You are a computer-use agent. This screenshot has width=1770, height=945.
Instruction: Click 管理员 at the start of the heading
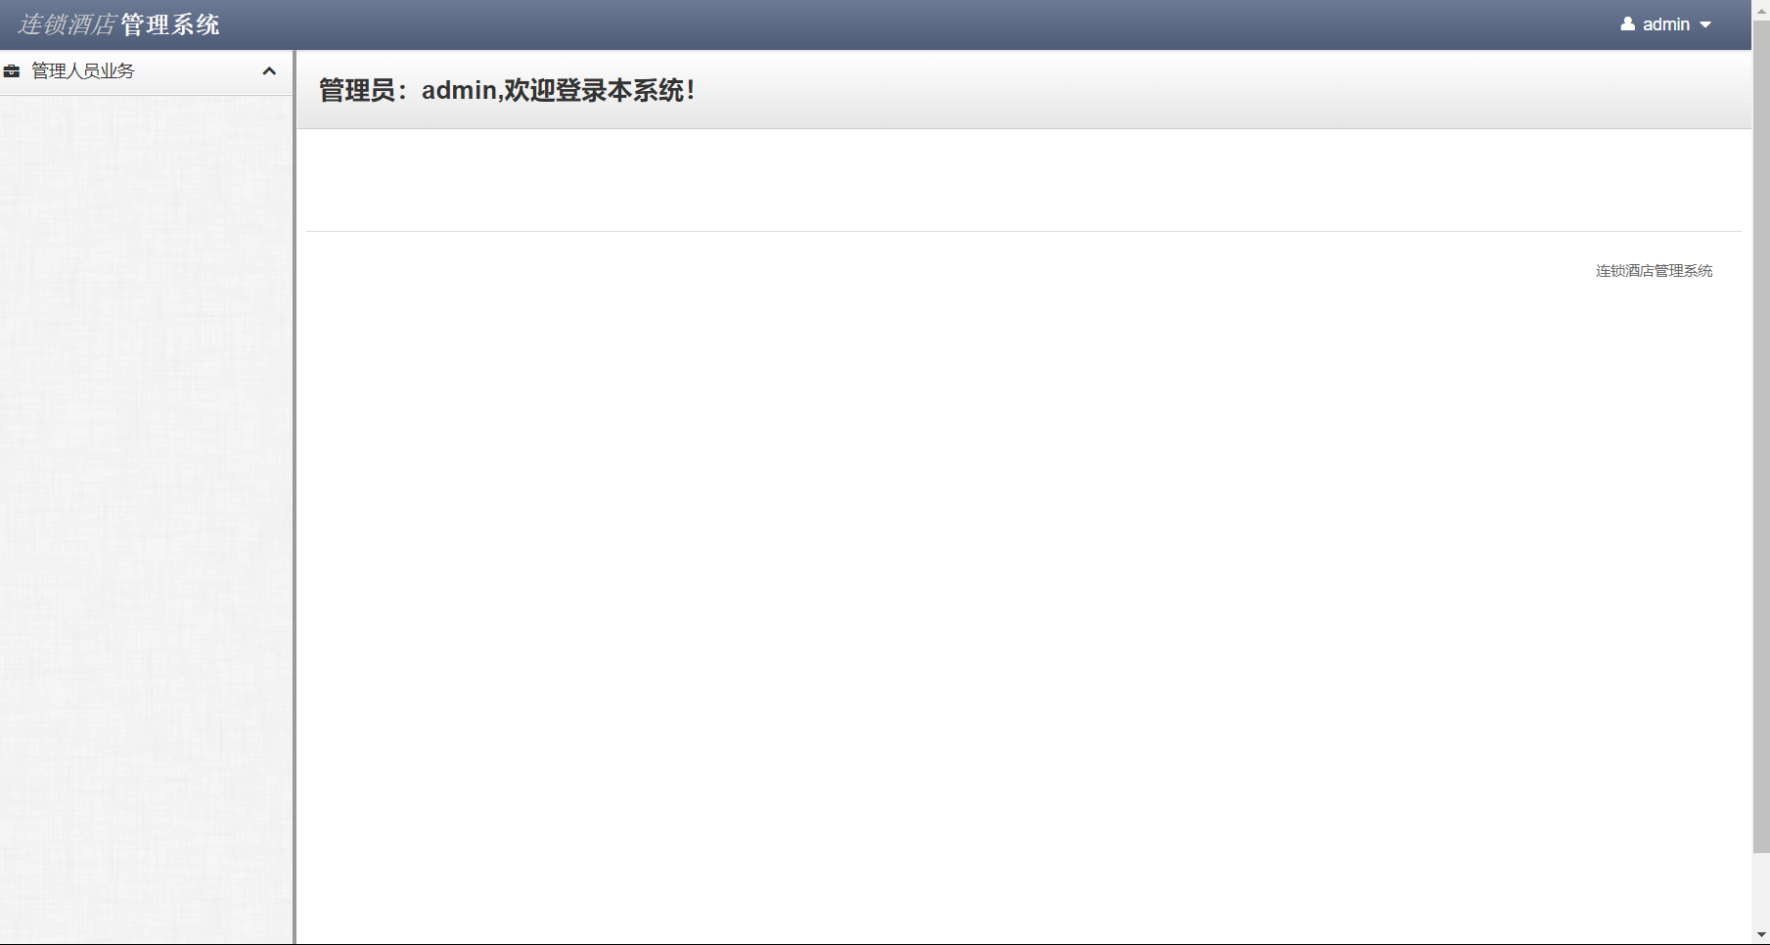click(357, 91)
